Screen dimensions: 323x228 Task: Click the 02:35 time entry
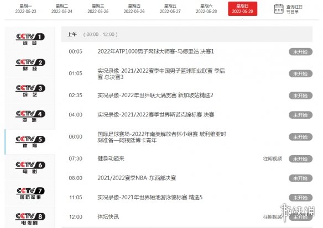tap(76, 96)
